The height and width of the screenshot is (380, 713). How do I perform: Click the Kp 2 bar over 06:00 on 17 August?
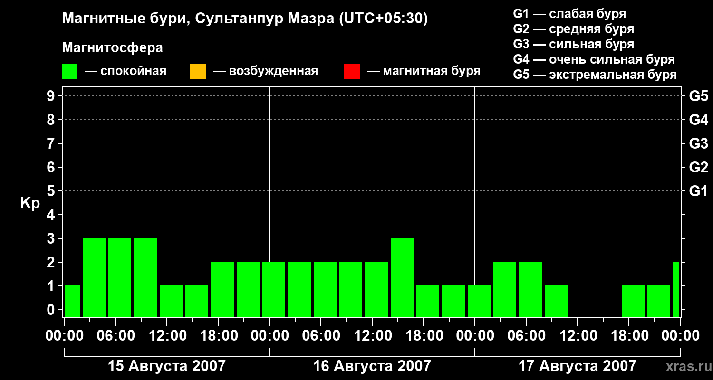click(x=530, y=289)
